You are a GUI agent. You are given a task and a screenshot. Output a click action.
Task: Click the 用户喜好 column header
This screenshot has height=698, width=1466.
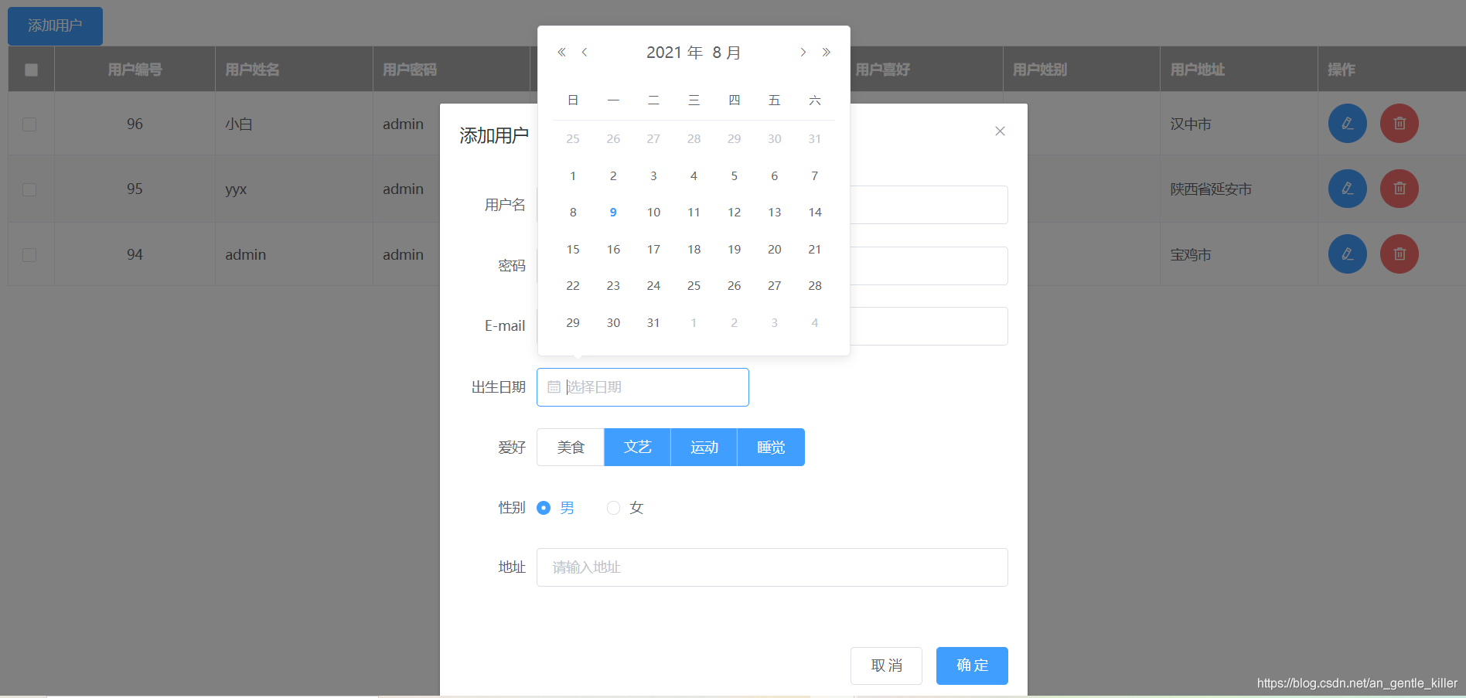pyautogui.click(x=883, y=70)
